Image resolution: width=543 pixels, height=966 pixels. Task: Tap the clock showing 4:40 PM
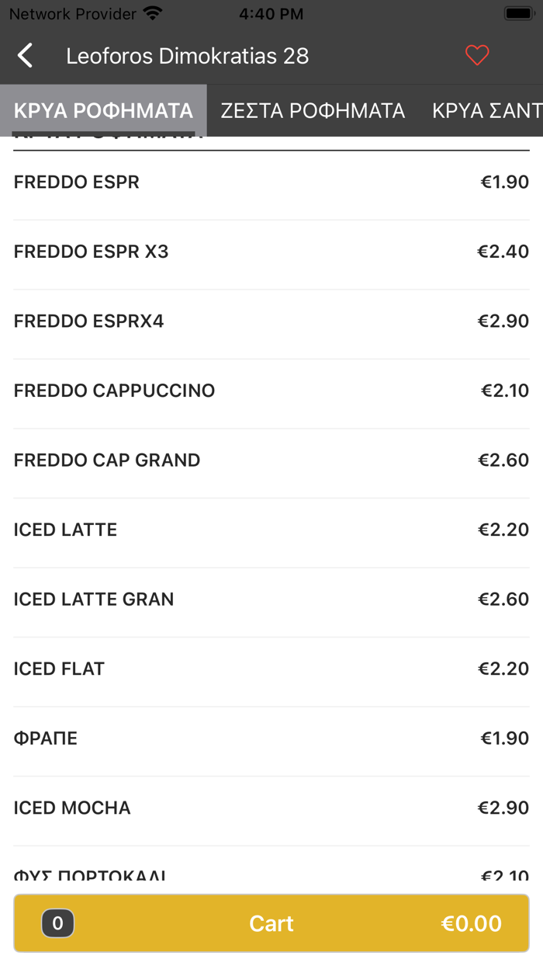271,12
